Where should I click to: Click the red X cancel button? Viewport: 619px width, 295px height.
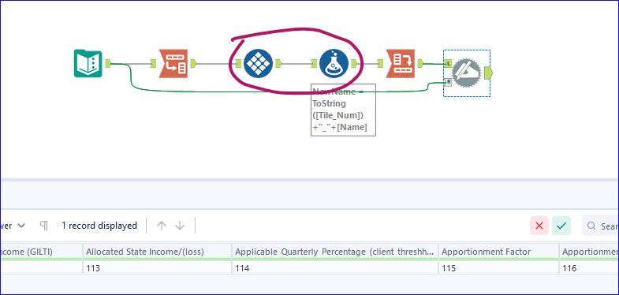[x=539, y=226]
